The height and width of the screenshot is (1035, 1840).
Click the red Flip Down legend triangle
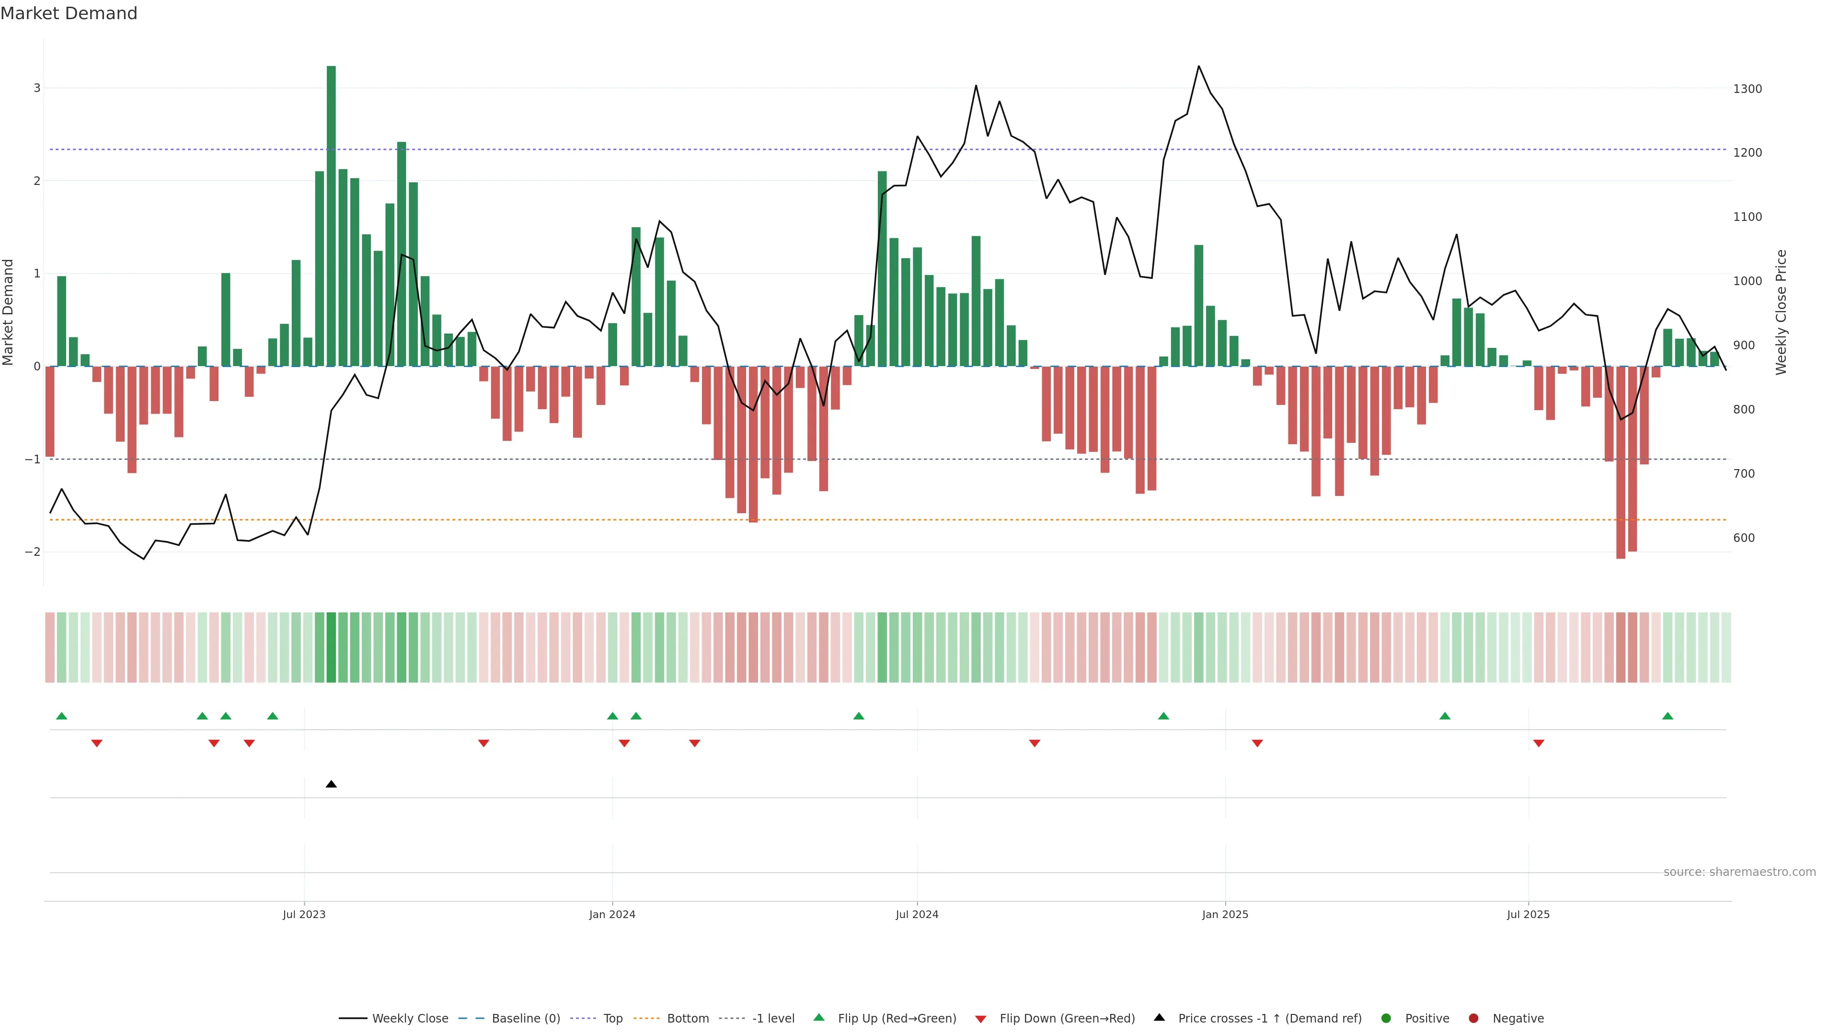(x=981, y=1019)
